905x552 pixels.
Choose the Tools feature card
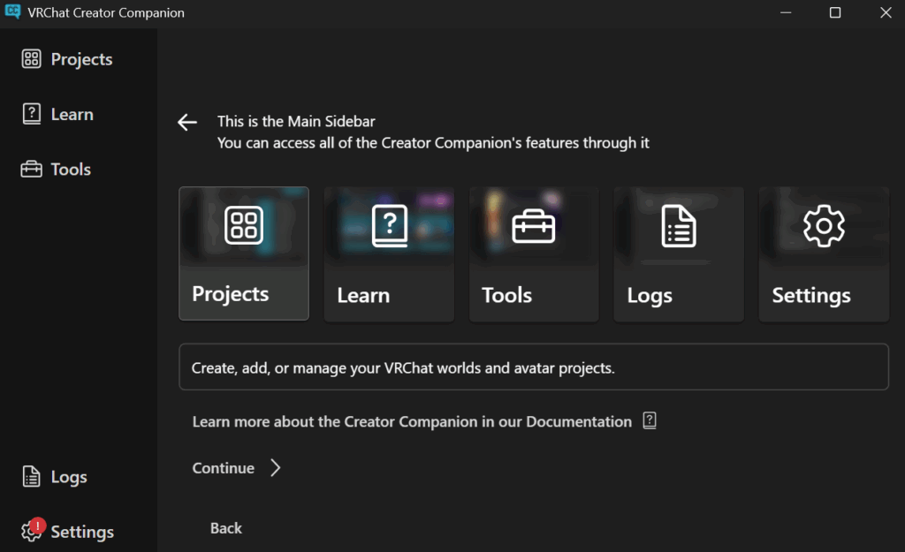(534, 253)
